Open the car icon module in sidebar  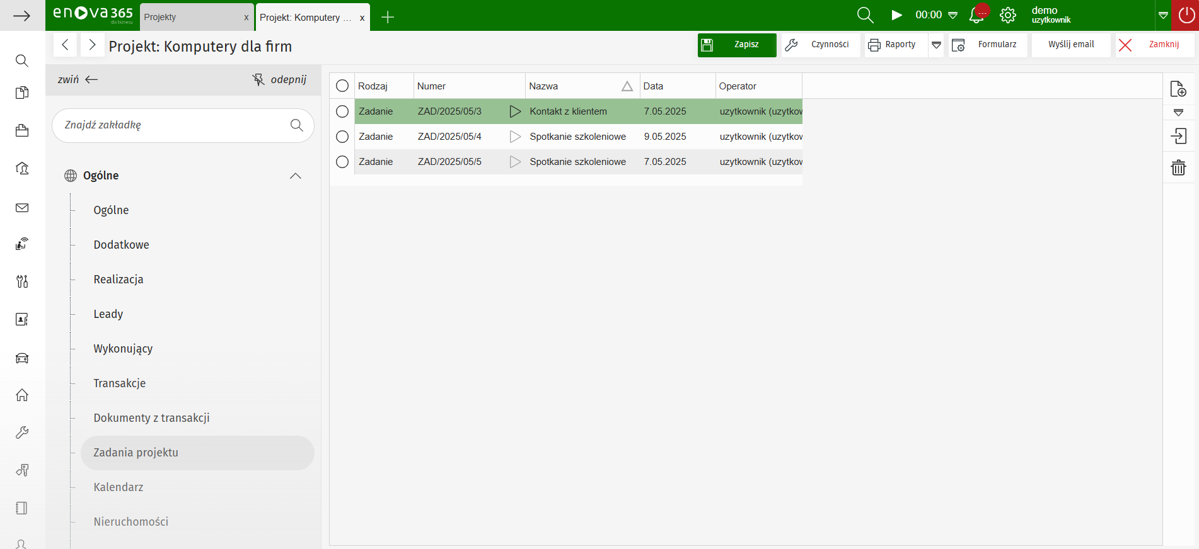pyautogui.click(x=22, y=358)
